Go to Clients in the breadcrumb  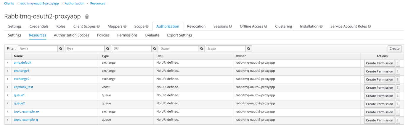coord(9,4)
